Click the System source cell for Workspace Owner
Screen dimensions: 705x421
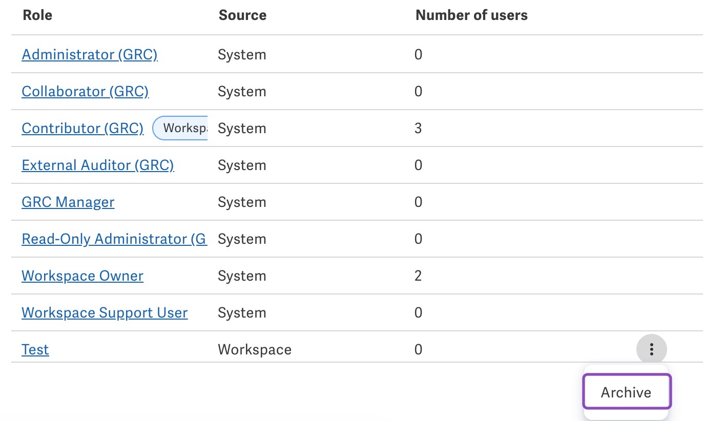tap(242, 276)
